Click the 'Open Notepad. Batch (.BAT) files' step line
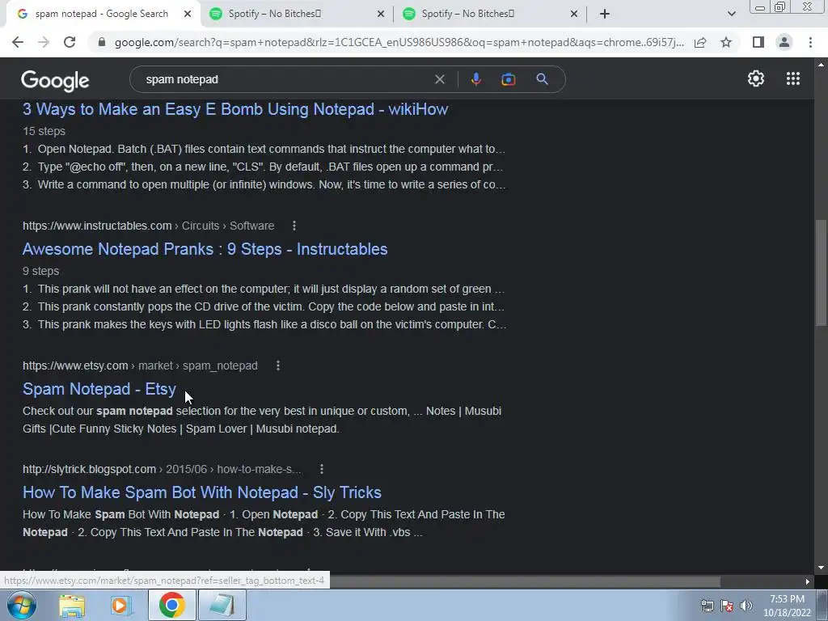 pos(264,149)
